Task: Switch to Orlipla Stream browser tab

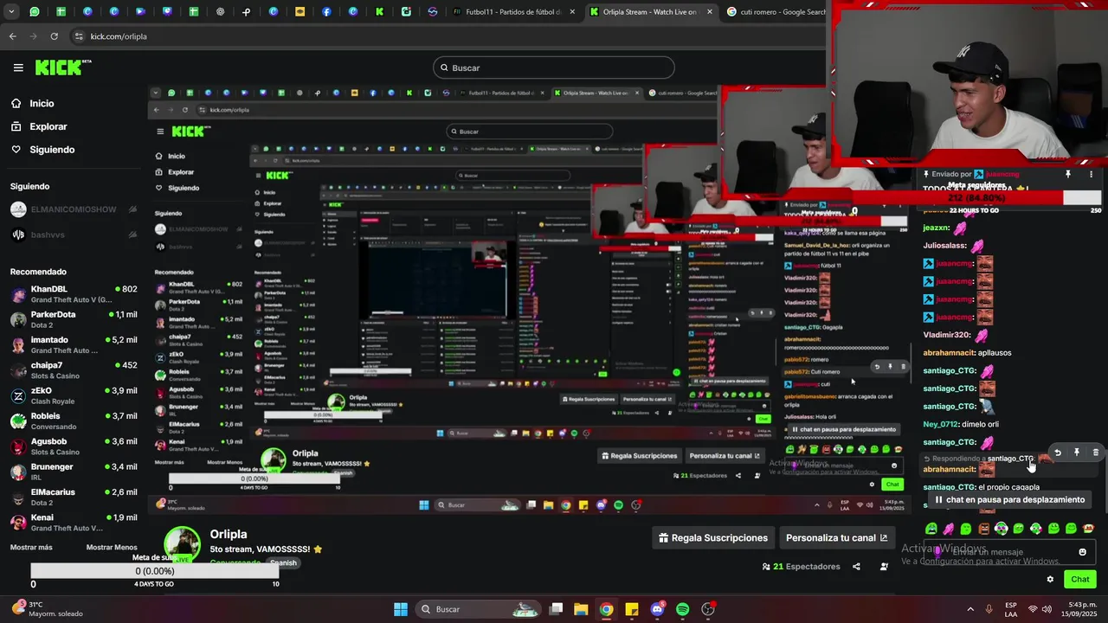Action: [649, 12]
